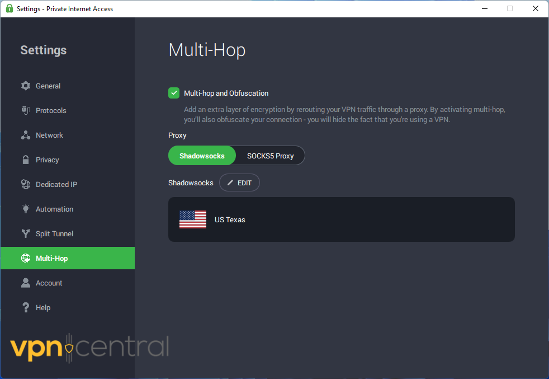Switch to the SOCKS5 Proxy tab
The height and width of the screenshot is (379, 549).
(270, 156)
